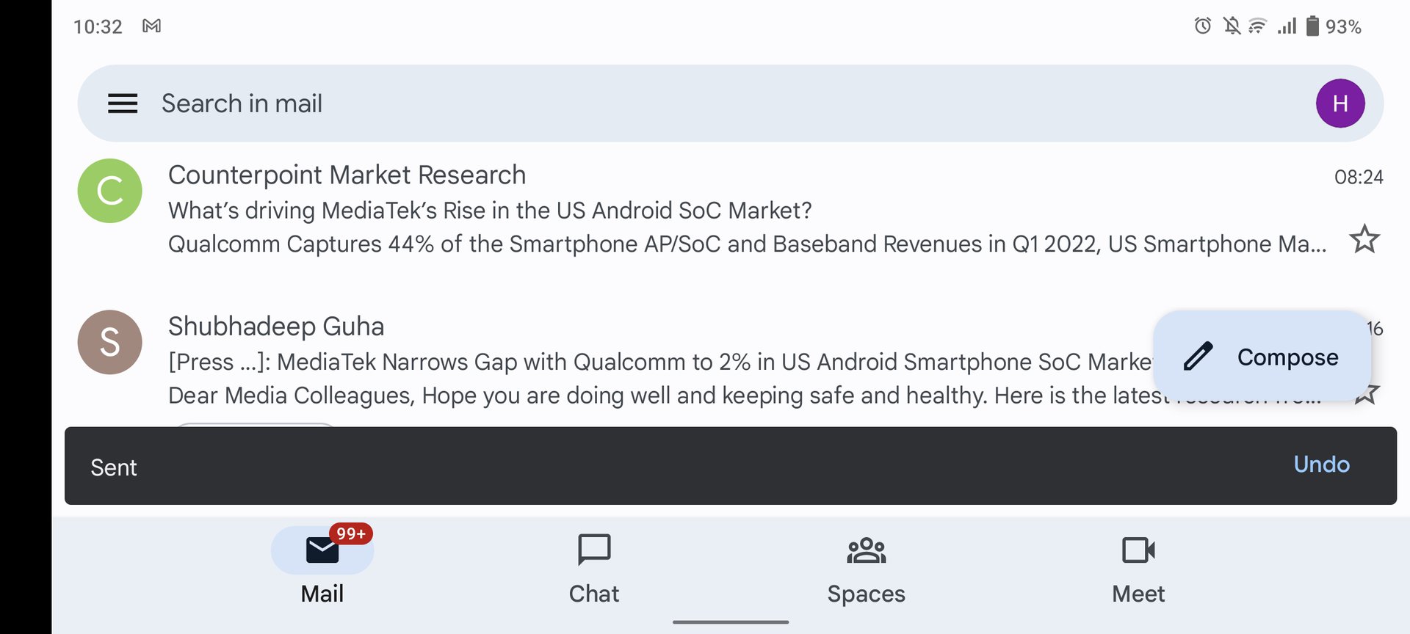
Task: Open the MediaTek's Rise email from Counterpoint
Action: tap(661, 211)
